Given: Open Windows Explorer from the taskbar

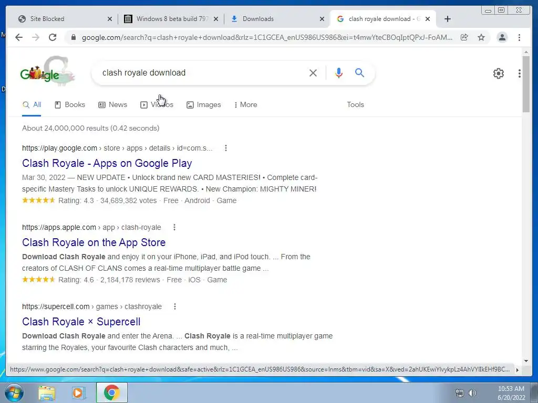Looking at the screenshot, I should [47, 393].
